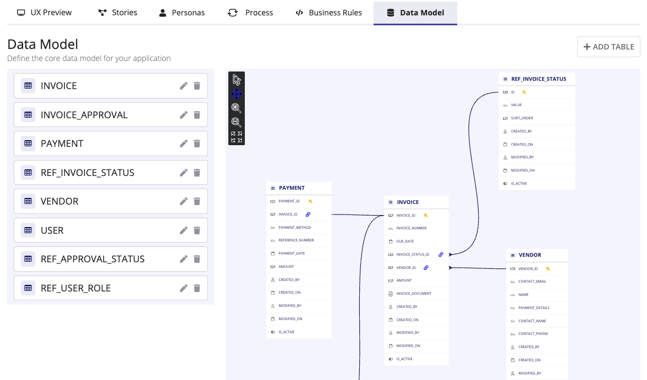Edit the REF_USER_ROLE table
647x380 pixels.
coord(184,288)
